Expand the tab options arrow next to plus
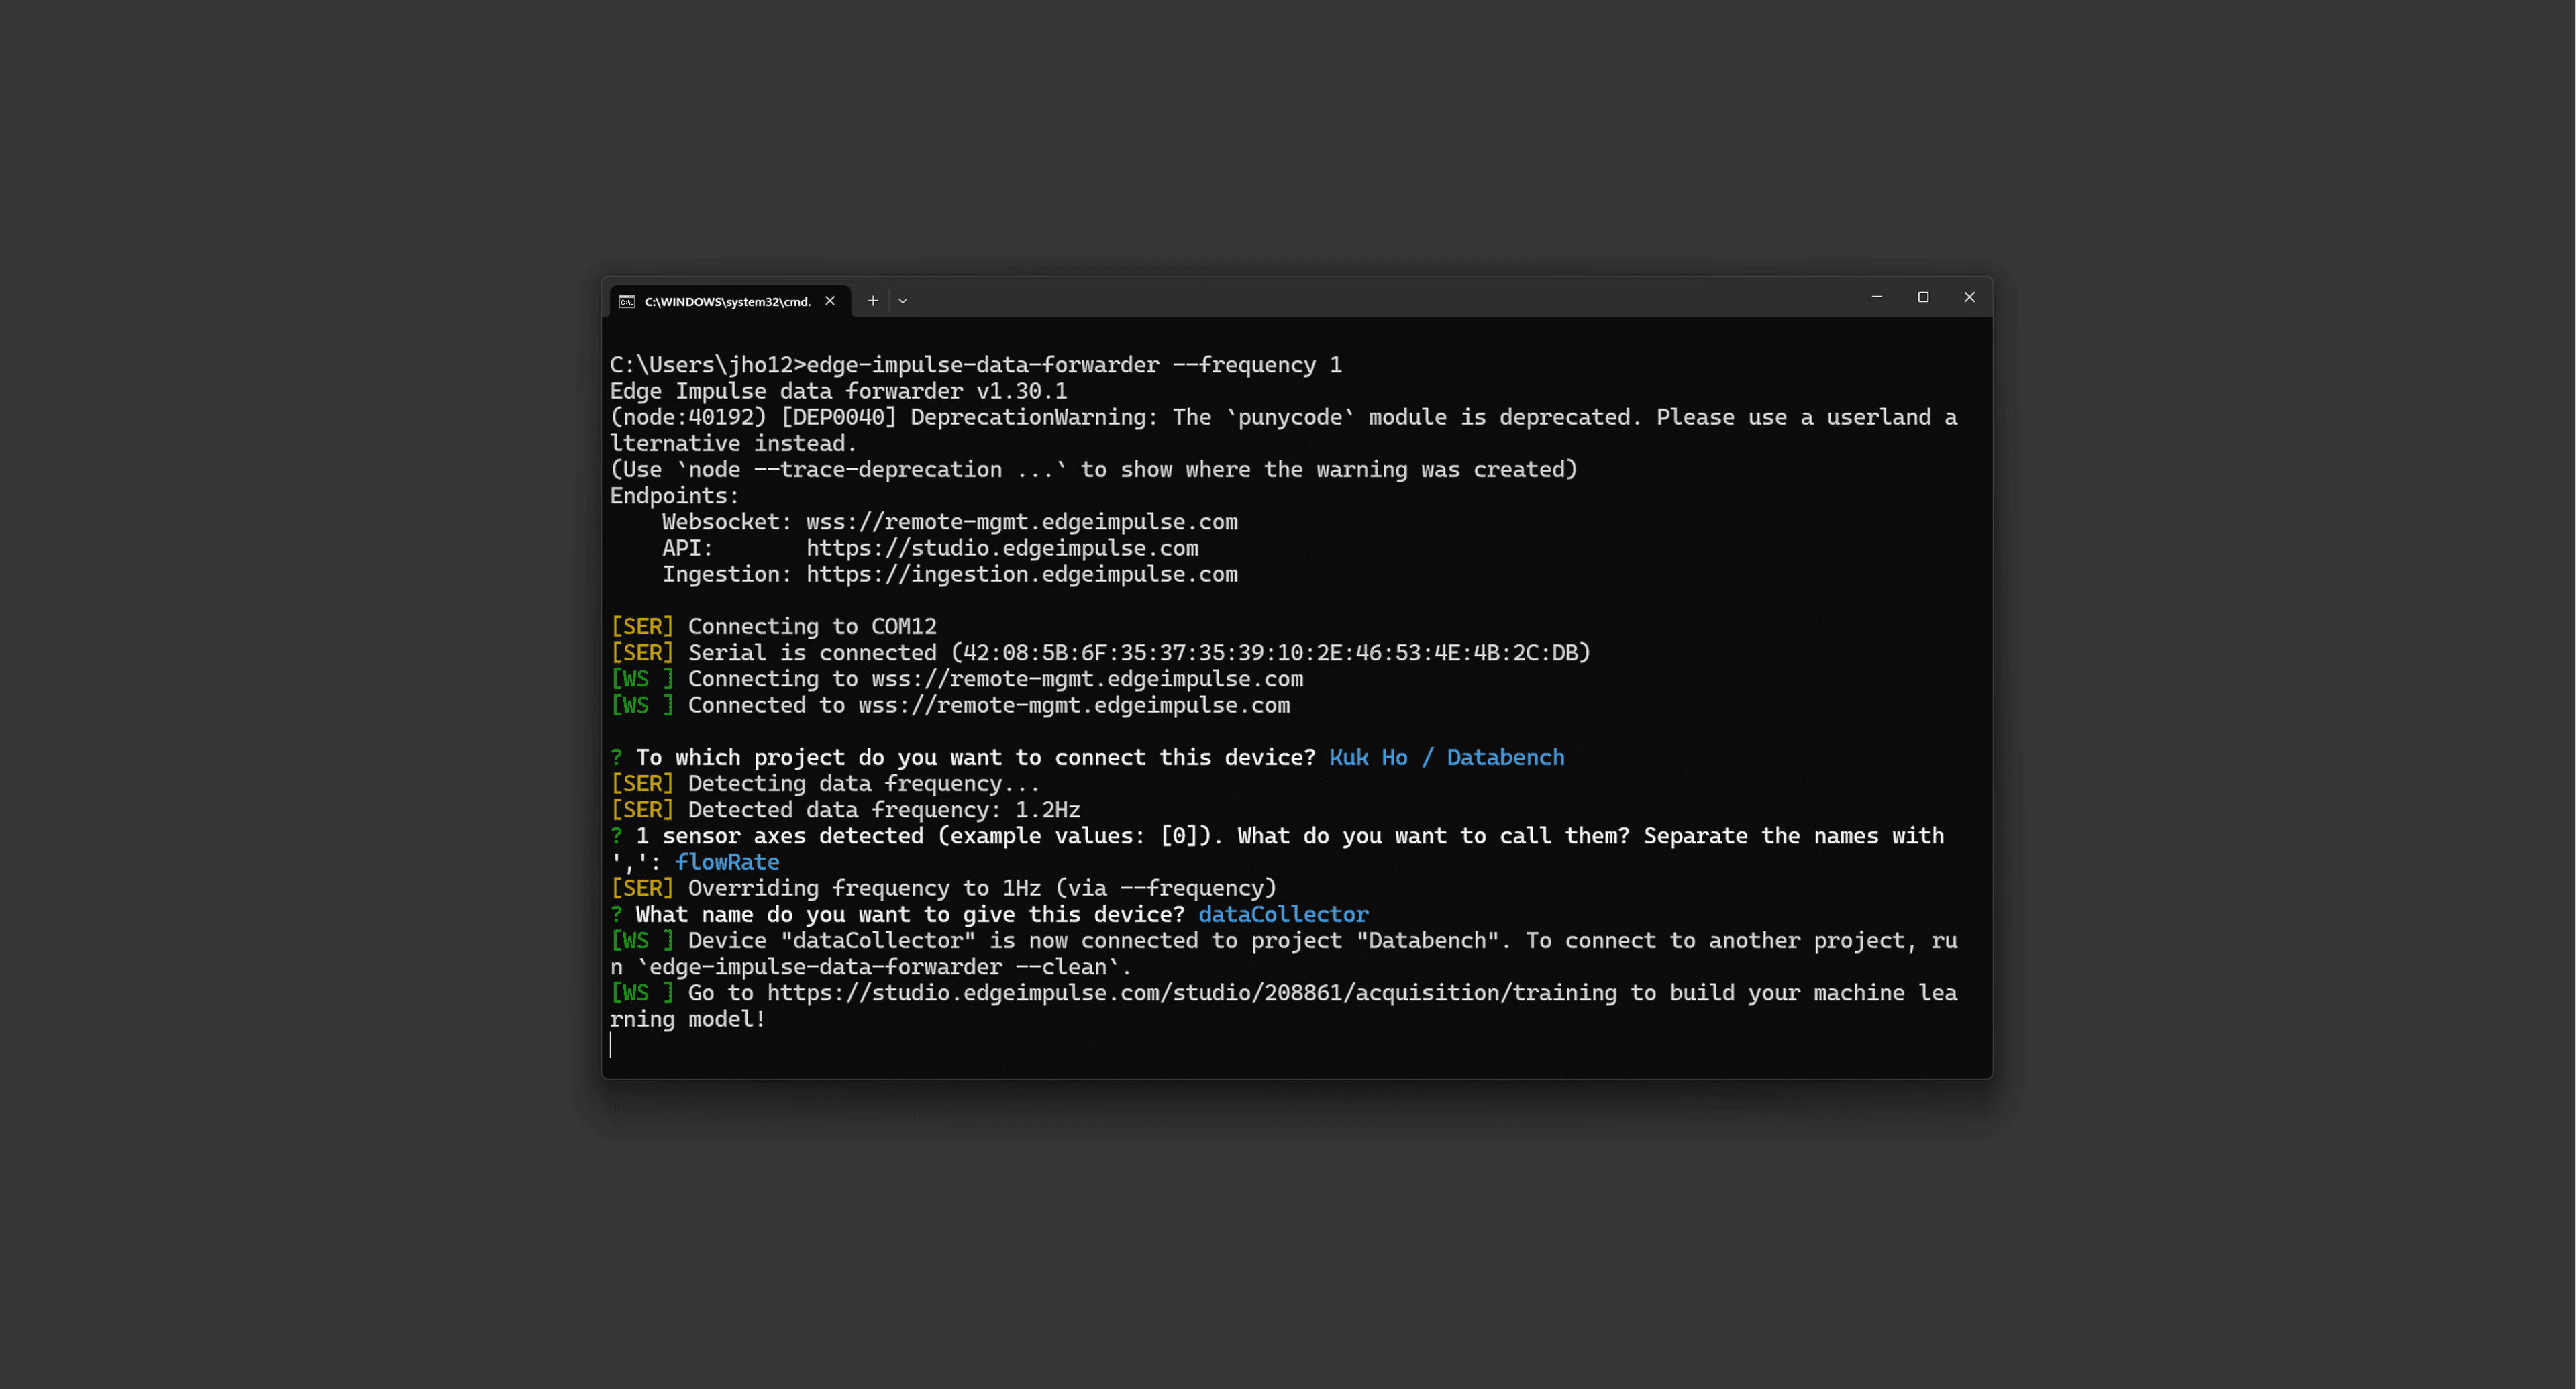Screen dimensions: 2576x1389 click(x=903, y=300)
